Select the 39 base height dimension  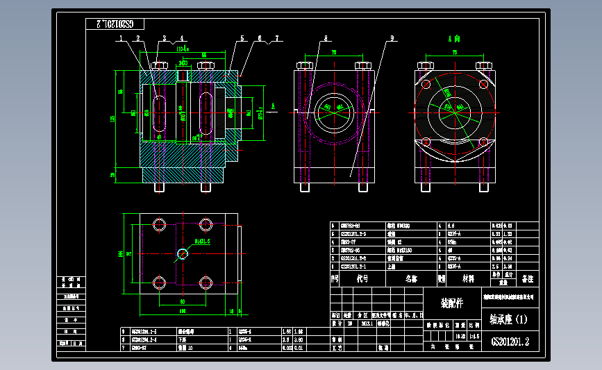pos(112,175)
